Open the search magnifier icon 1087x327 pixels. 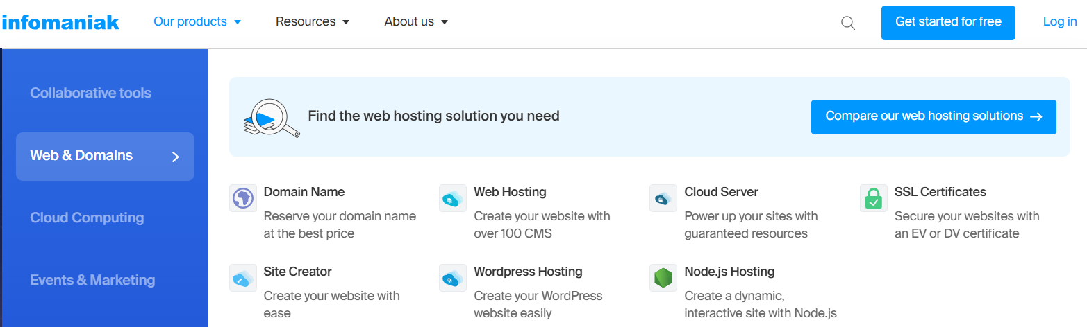pyautogui.click(x=847, y=23)
